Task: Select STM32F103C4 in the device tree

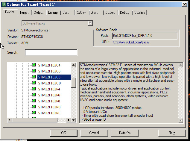Action: click(49, 65)
